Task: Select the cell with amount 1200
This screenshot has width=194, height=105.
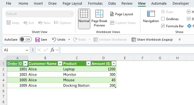Action: pos(103,69)
